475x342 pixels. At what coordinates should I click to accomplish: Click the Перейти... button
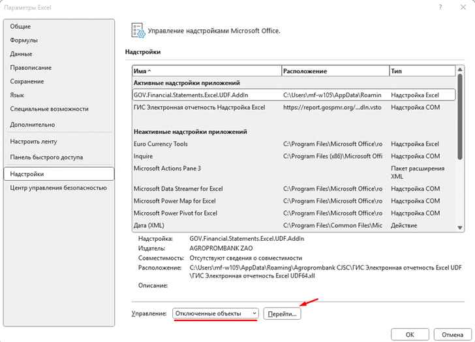[x=283, y=314]
